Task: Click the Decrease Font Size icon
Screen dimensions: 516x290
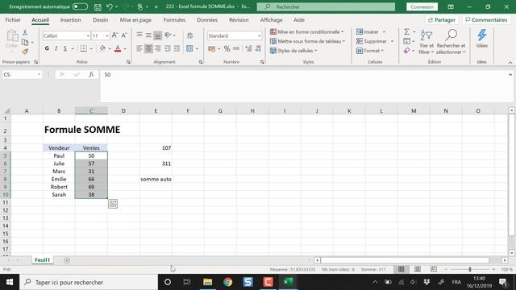Action: click(124, 35)
